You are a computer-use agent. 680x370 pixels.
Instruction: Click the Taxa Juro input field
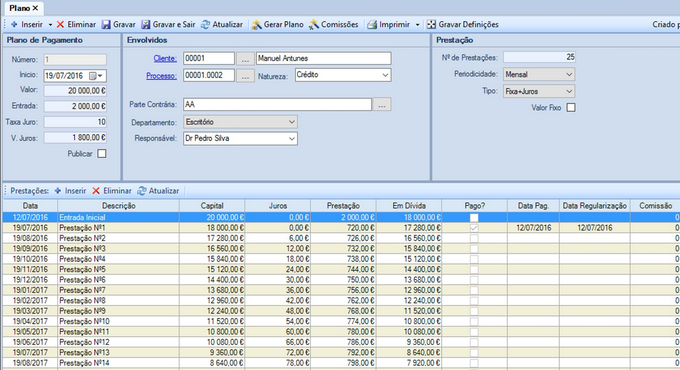click(x=75, y=122)
